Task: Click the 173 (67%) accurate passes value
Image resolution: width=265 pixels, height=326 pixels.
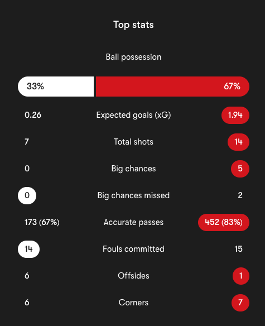Action: pyautogui.click(x=42, y=222)
